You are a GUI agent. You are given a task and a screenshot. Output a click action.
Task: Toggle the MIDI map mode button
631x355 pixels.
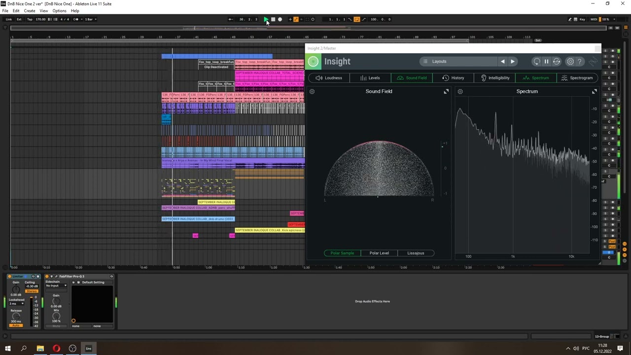click(594, 19)
